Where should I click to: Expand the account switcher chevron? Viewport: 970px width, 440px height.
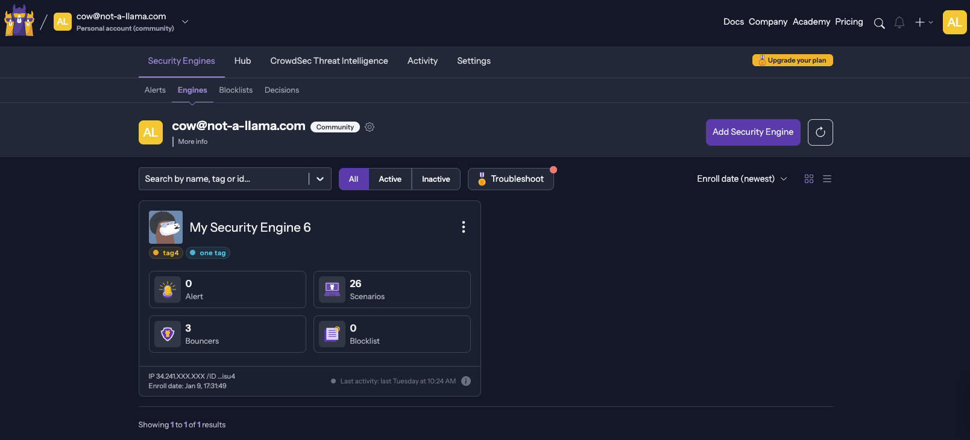(185, 22)
